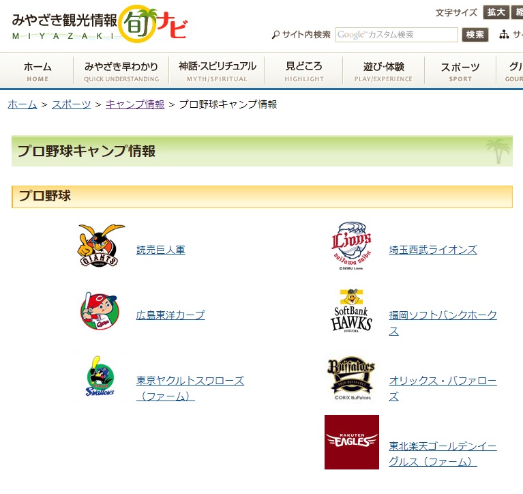Select the スポーツ SPORT navigation tab
The image size is (523, 494).
pyautogui.click(x=460, y=71)
